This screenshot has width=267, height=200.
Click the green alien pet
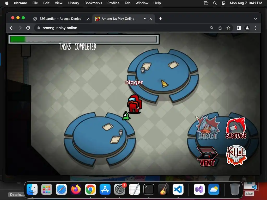pos(126,116)
